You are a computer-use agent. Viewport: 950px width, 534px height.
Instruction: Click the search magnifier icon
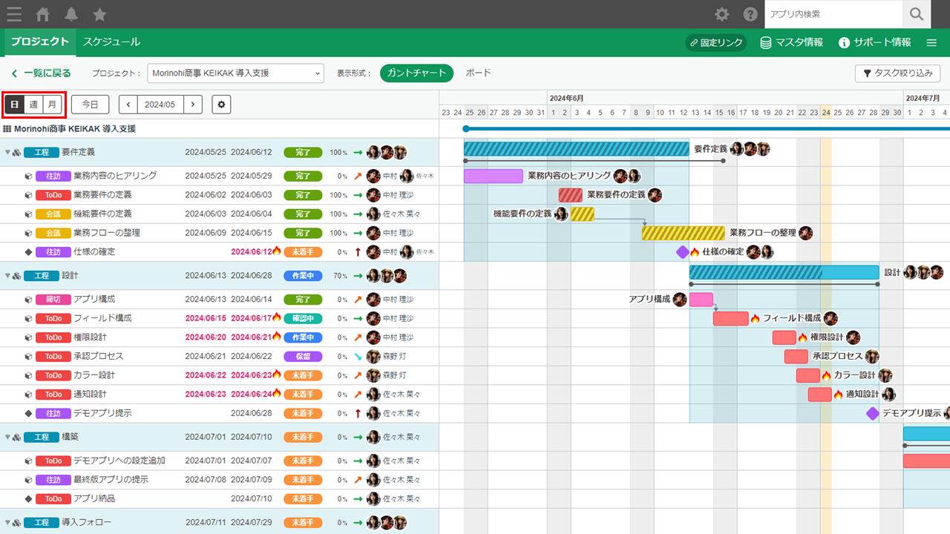pos(917,14)
